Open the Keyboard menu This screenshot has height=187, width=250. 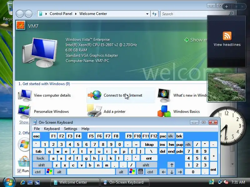pos(52,129)
